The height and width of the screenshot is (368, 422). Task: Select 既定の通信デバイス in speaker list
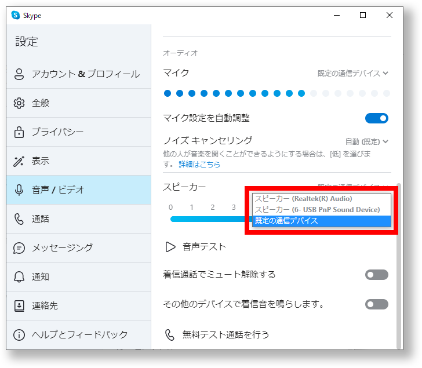point(322,221)
